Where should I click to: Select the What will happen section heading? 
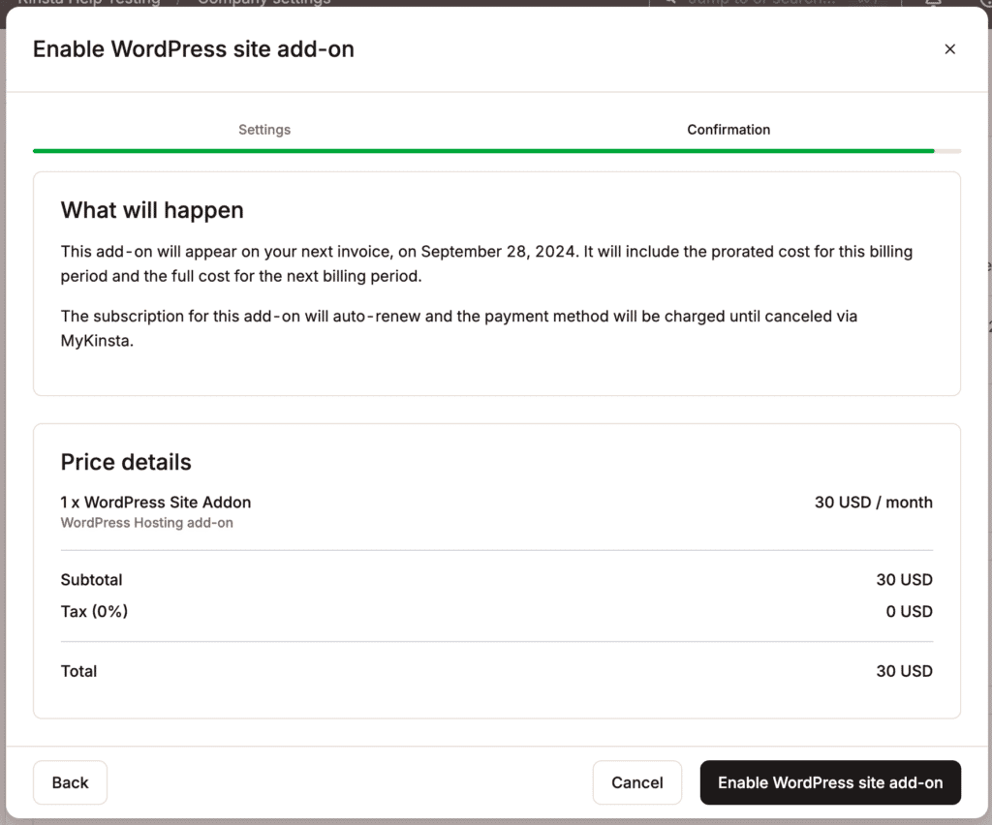point(151,210)
